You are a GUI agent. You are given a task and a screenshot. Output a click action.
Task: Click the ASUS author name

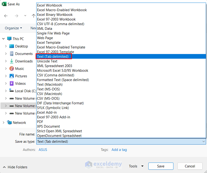43,150
